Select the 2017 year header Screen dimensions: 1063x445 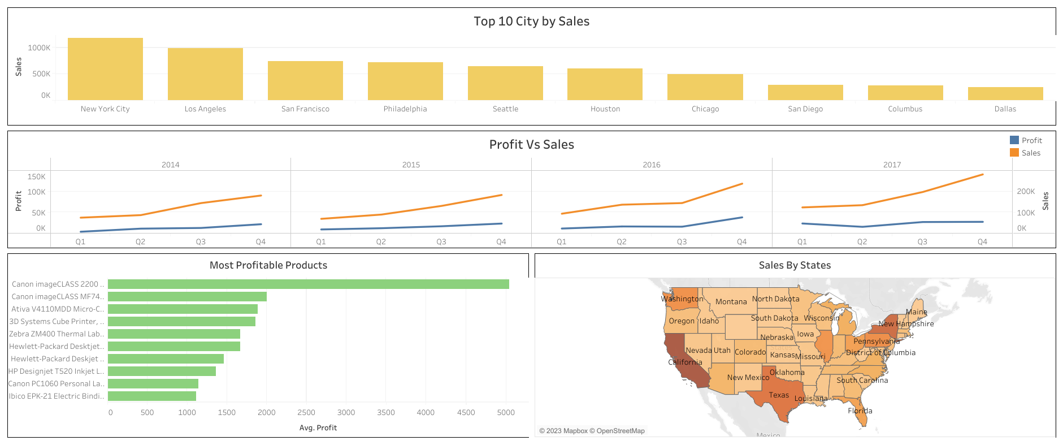(892, 165)
